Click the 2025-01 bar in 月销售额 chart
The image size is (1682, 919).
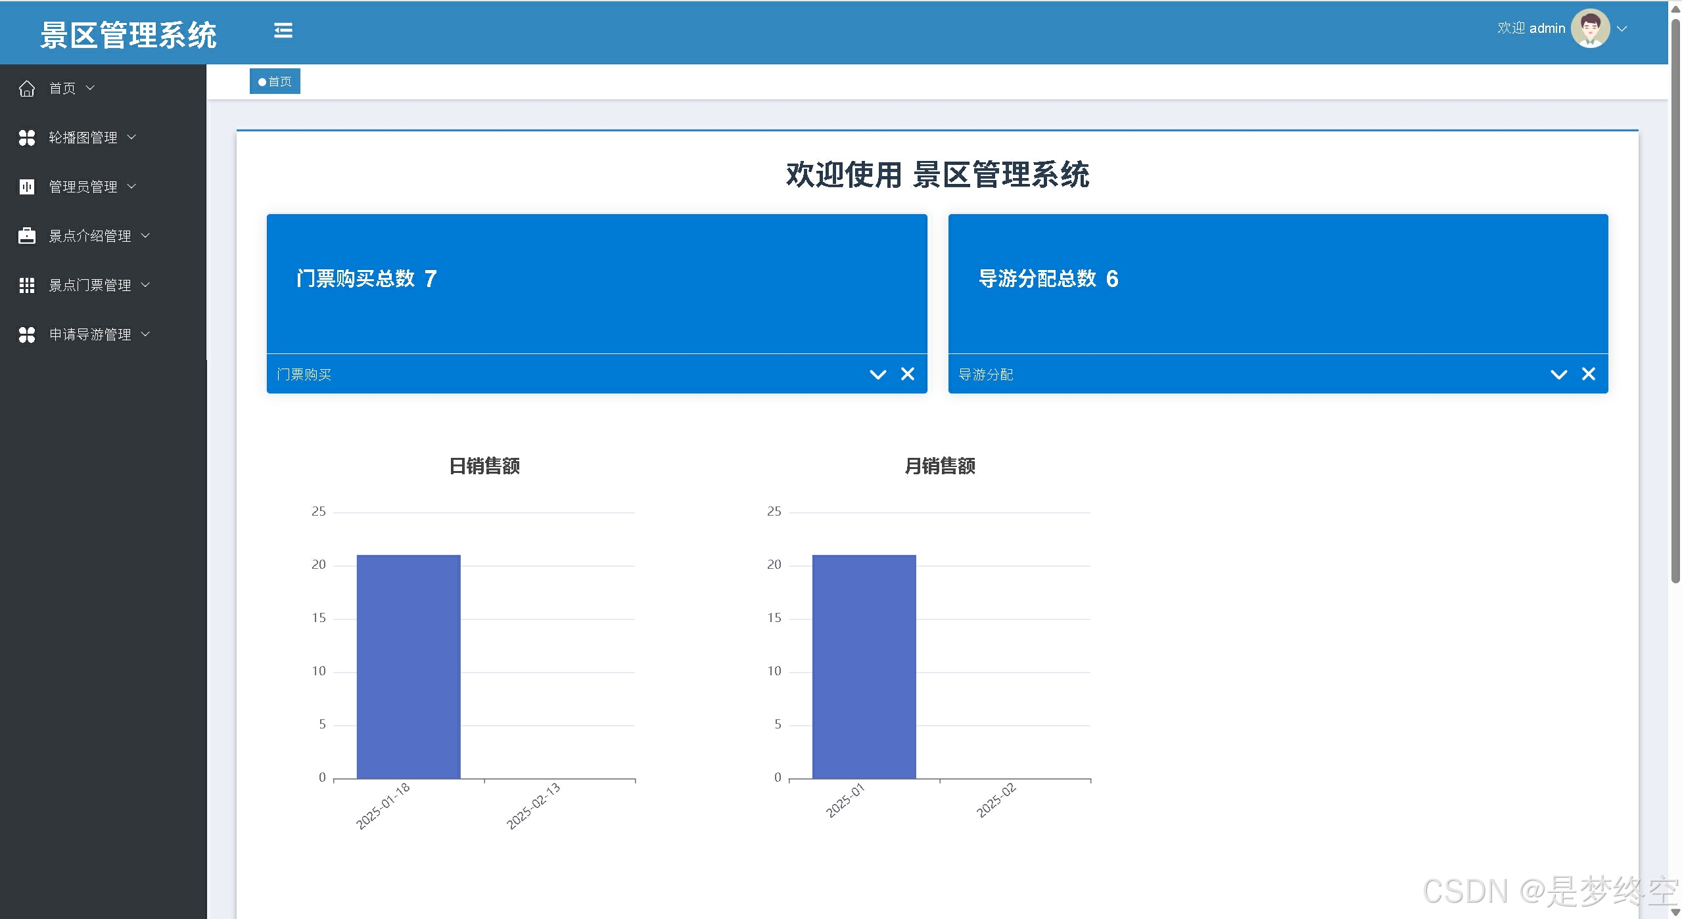[864, 666]
